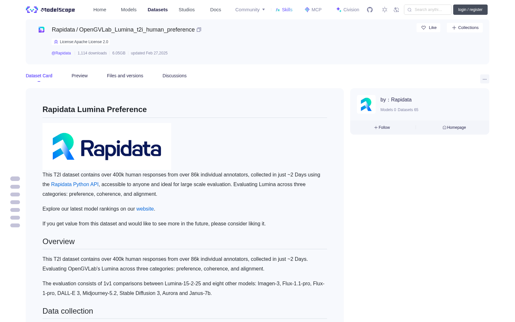Click the bottommost outline pill on the left edge
The width and height of the screenshot is (515, 322).
click(x=15, y=225)
